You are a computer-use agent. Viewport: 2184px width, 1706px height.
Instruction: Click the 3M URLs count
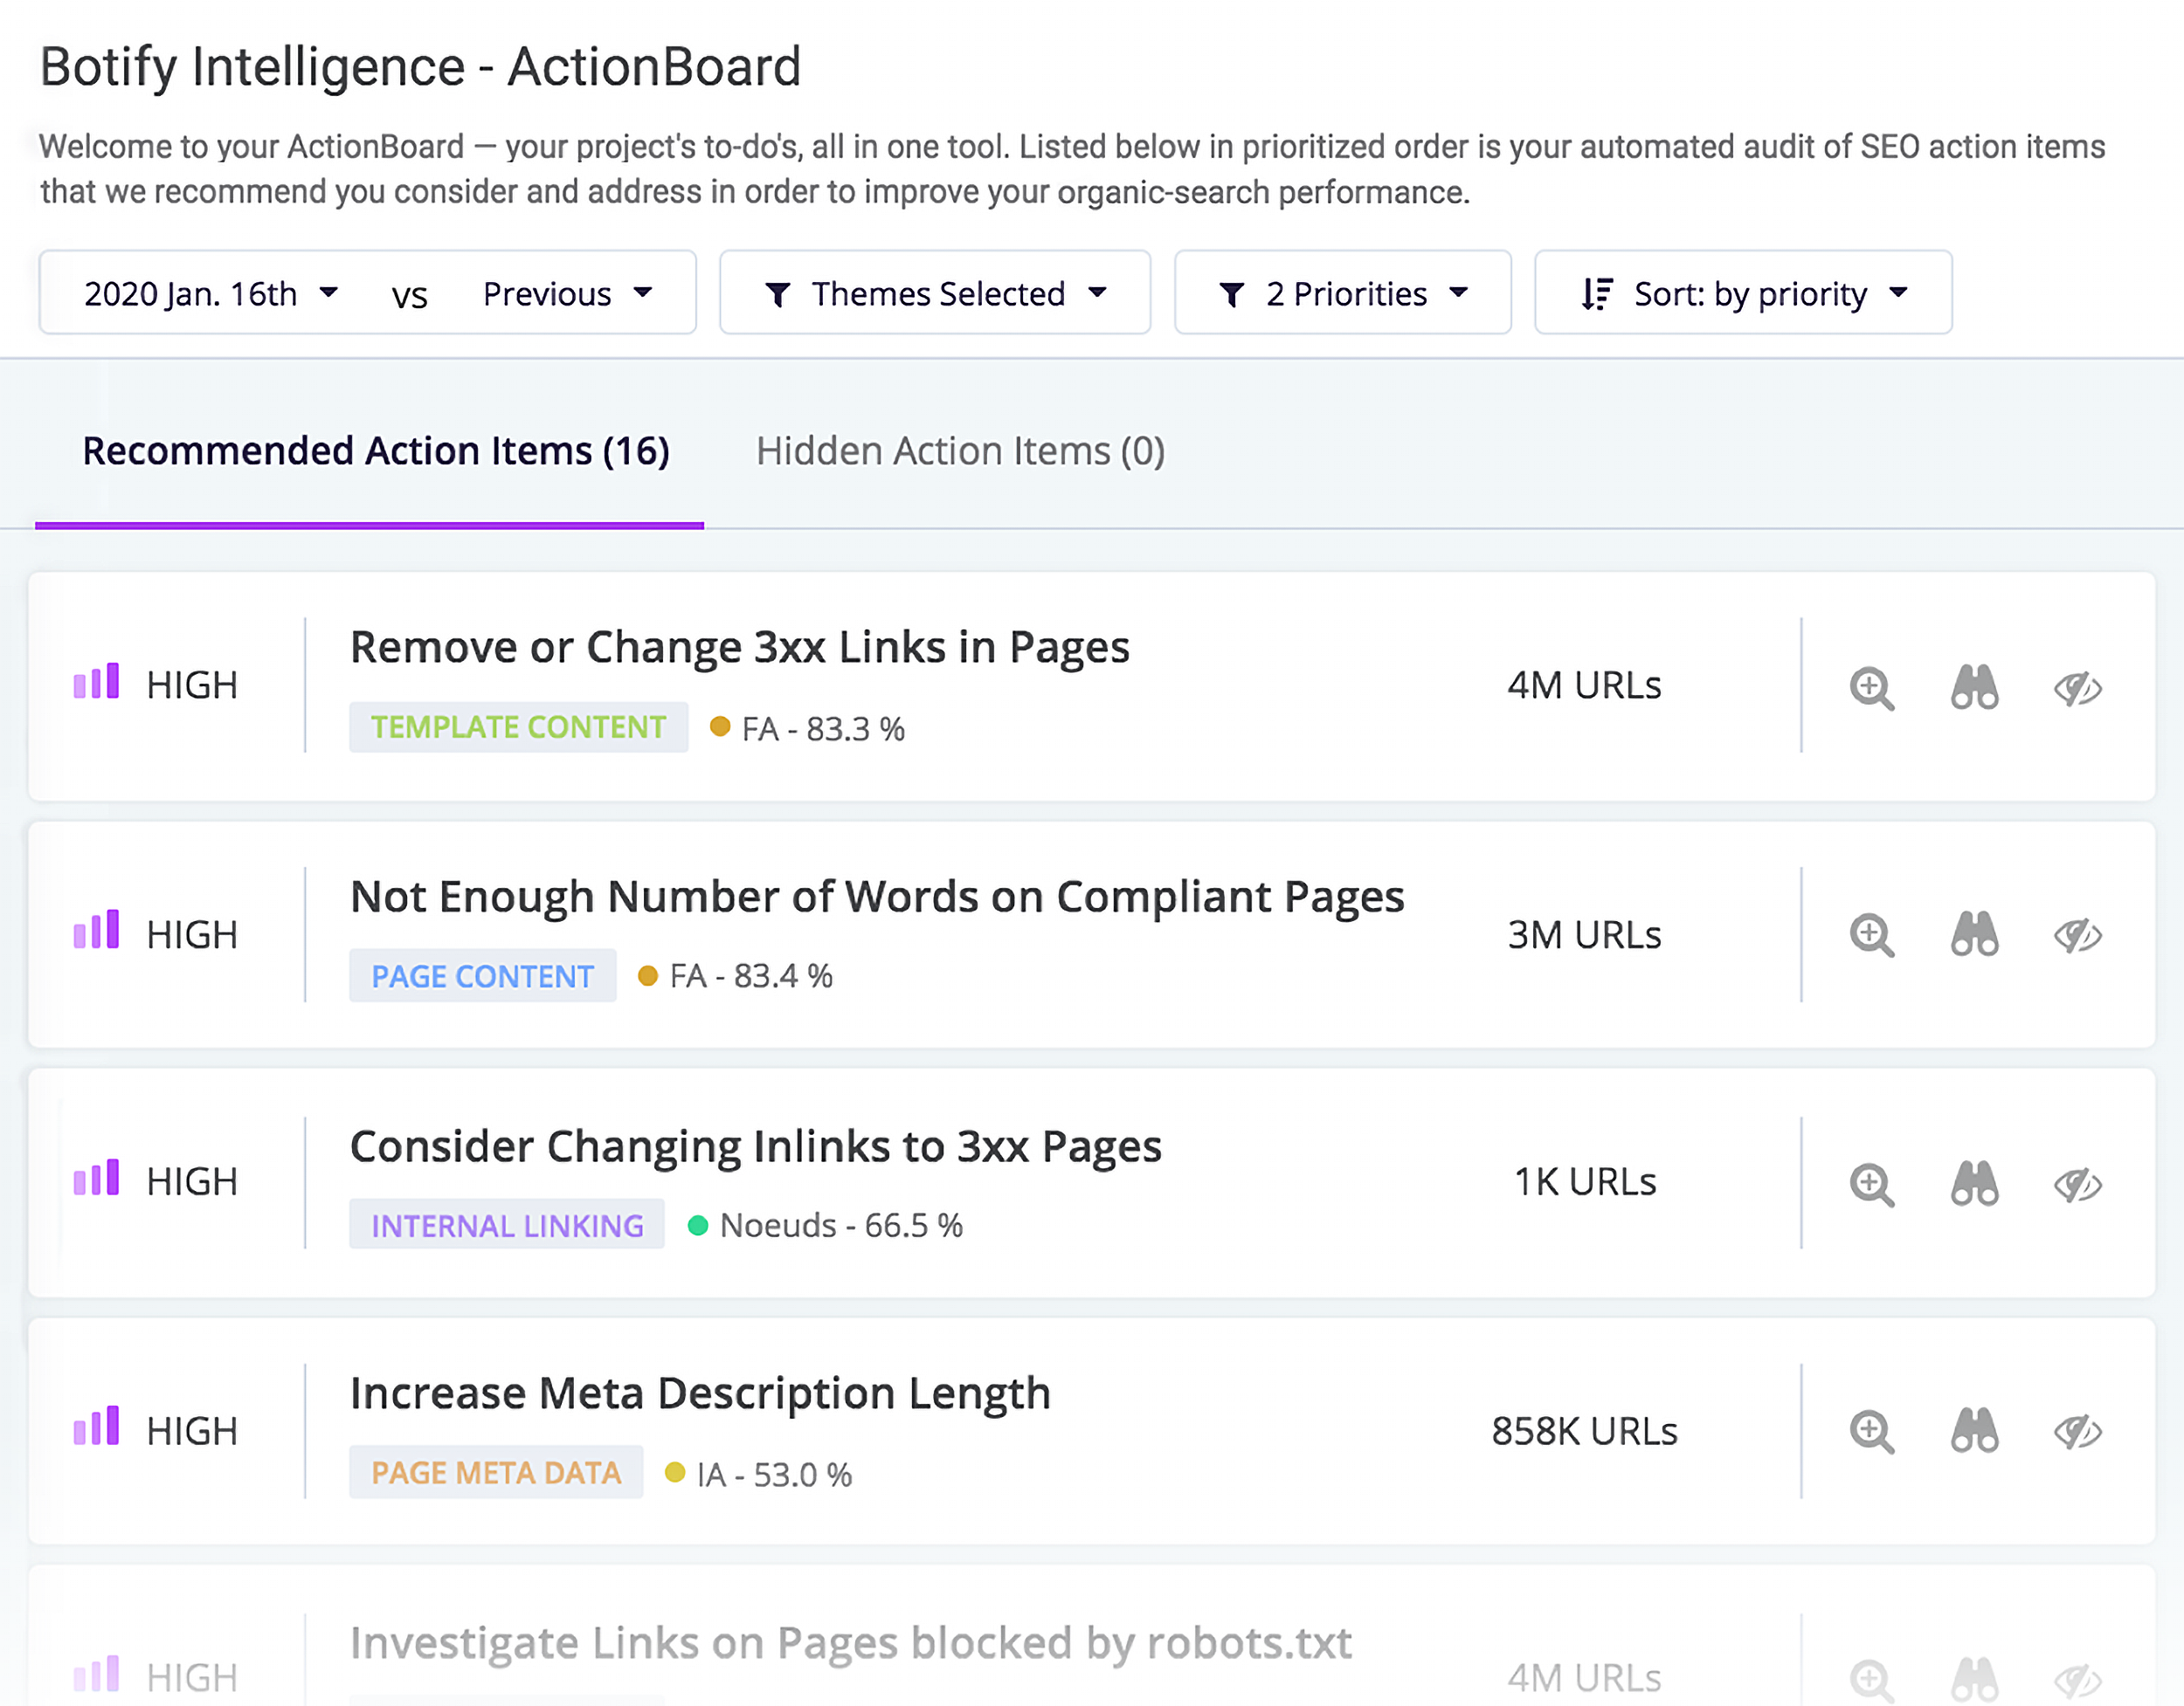(x=1584, y=935)
